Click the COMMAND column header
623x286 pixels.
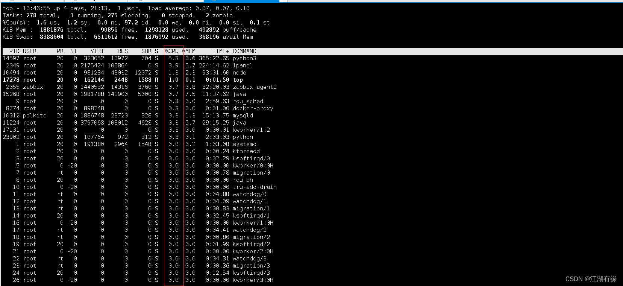pyautogui.click(x=244, y=51)
